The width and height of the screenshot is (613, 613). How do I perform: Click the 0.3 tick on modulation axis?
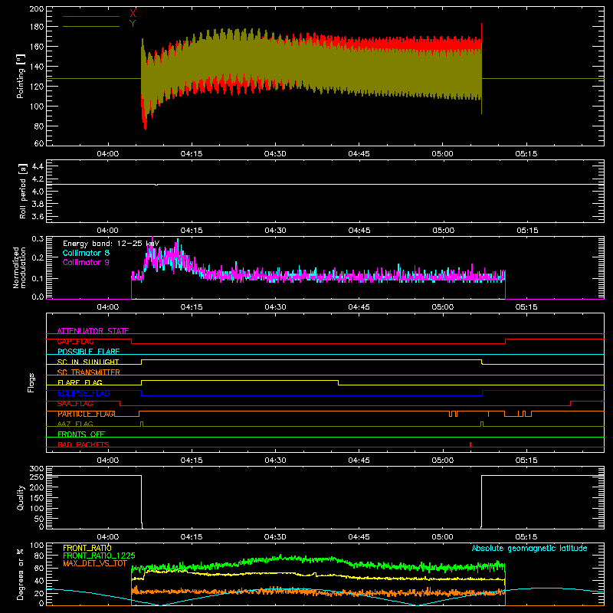[x=38, y=238]
